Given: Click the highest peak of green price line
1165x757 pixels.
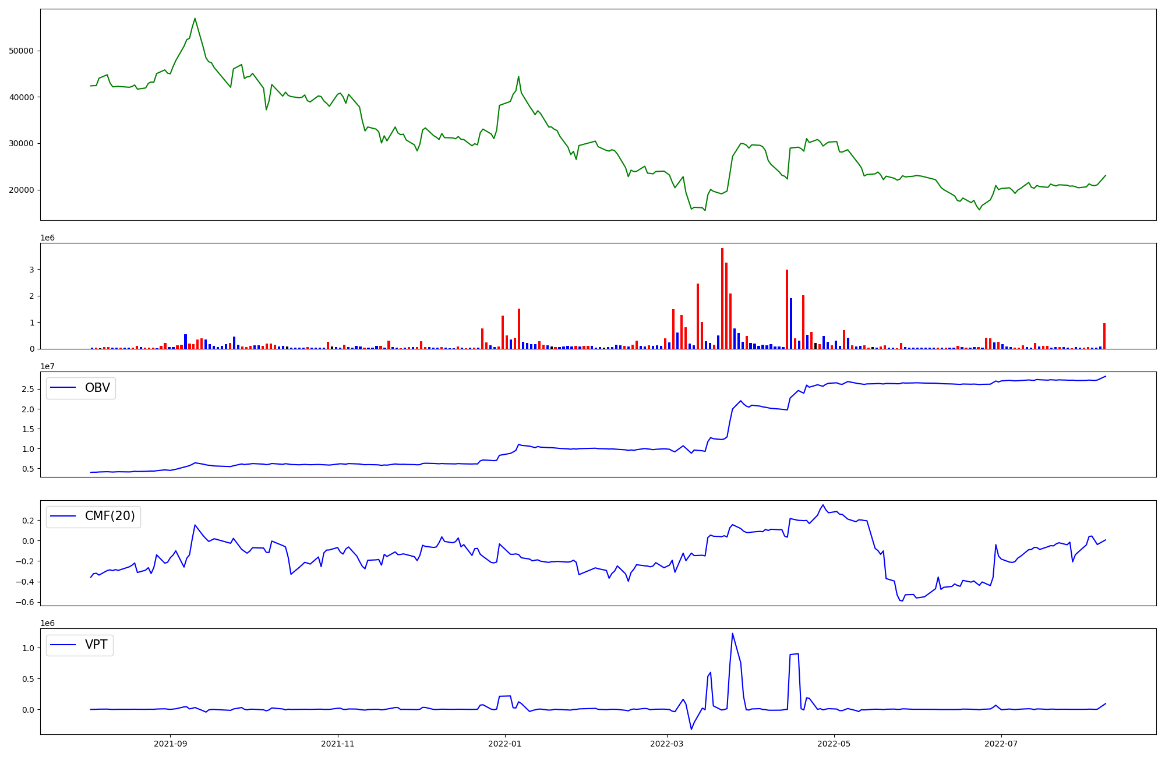Looking at the screenshot, I should click(195, 19).
